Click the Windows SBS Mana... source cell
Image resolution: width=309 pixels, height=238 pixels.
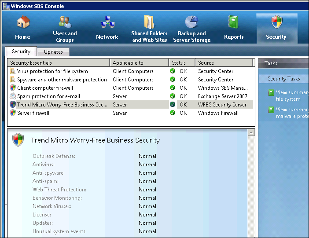pos(223,88)
